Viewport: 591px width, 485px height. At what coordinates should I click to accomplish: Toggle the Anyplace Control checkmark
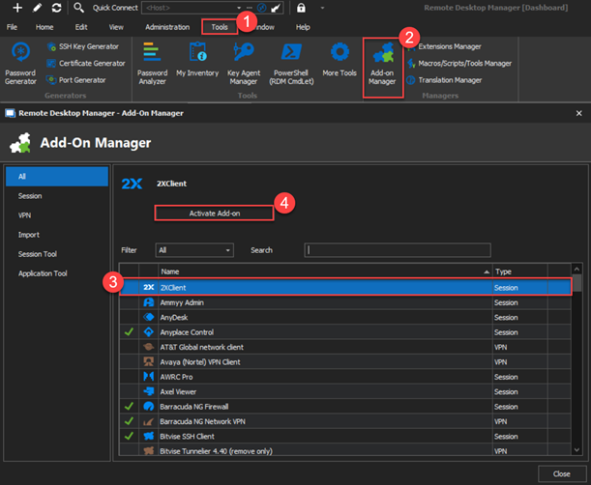tap(129, 332)
